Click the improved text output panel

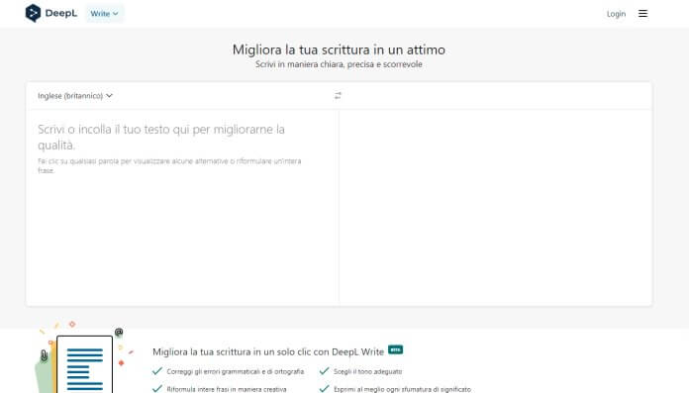pos(495,207)
